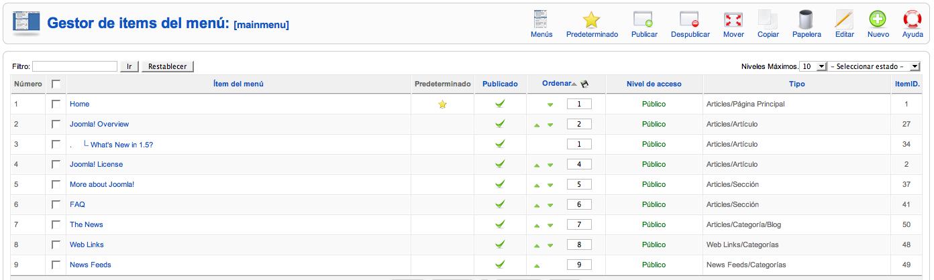Click inside the Filtro text field

click(x=74, y=66)
